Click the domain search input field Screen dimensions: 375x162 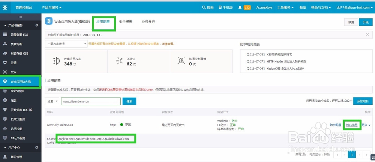point(91,101)
